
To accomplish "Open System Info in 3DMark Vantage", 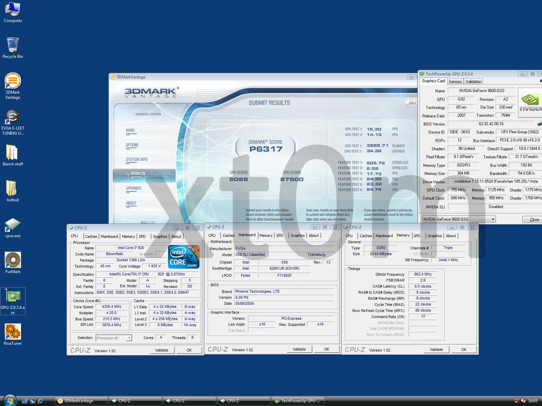I will coord(137,159).
